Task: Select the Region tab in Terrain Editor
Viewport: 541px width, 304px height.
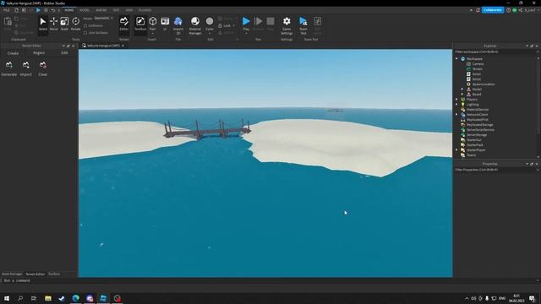Action: click(x=39, y=53)
